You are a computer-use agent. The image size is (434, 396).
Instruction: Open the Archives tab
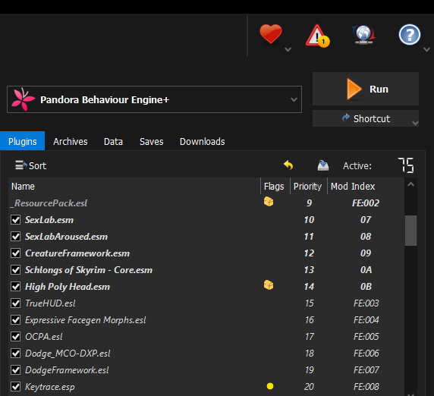coord(71,141)
